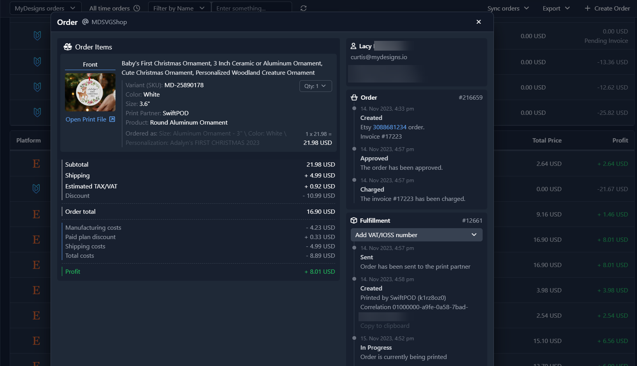This screenshot has width=637, height=366.
Task: Click the Copy to clipboard link
Action: [385, 326]
